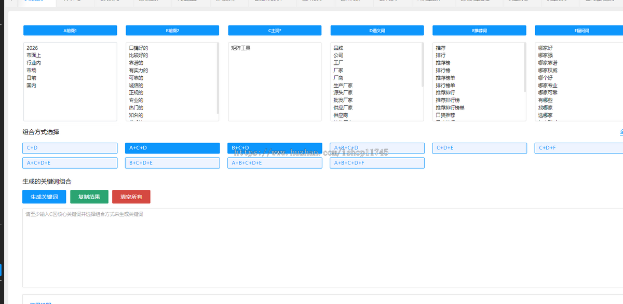Click the C主词* column header button

click(275, 31)
